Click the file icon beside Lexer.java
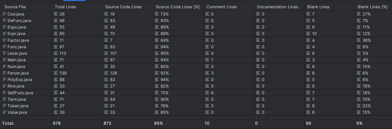Viewport: 392px width, 129px height. [x=4, y=53]
